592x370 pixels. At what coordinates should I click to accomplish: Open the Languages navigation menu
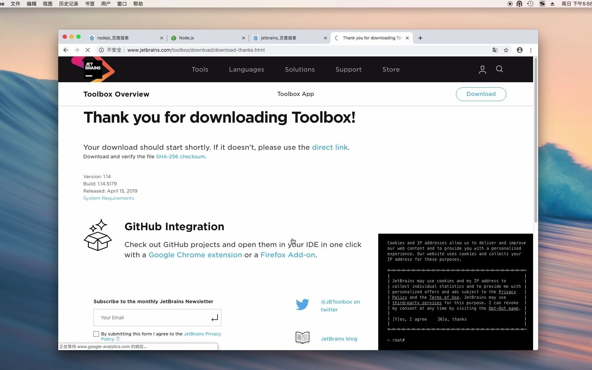point(247,70)
